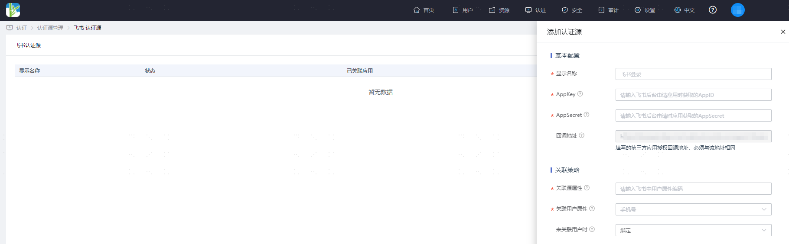This screenshot has height=244, width=789.
Task: Focus the 显示名称 input field
Action: (693, 74)
